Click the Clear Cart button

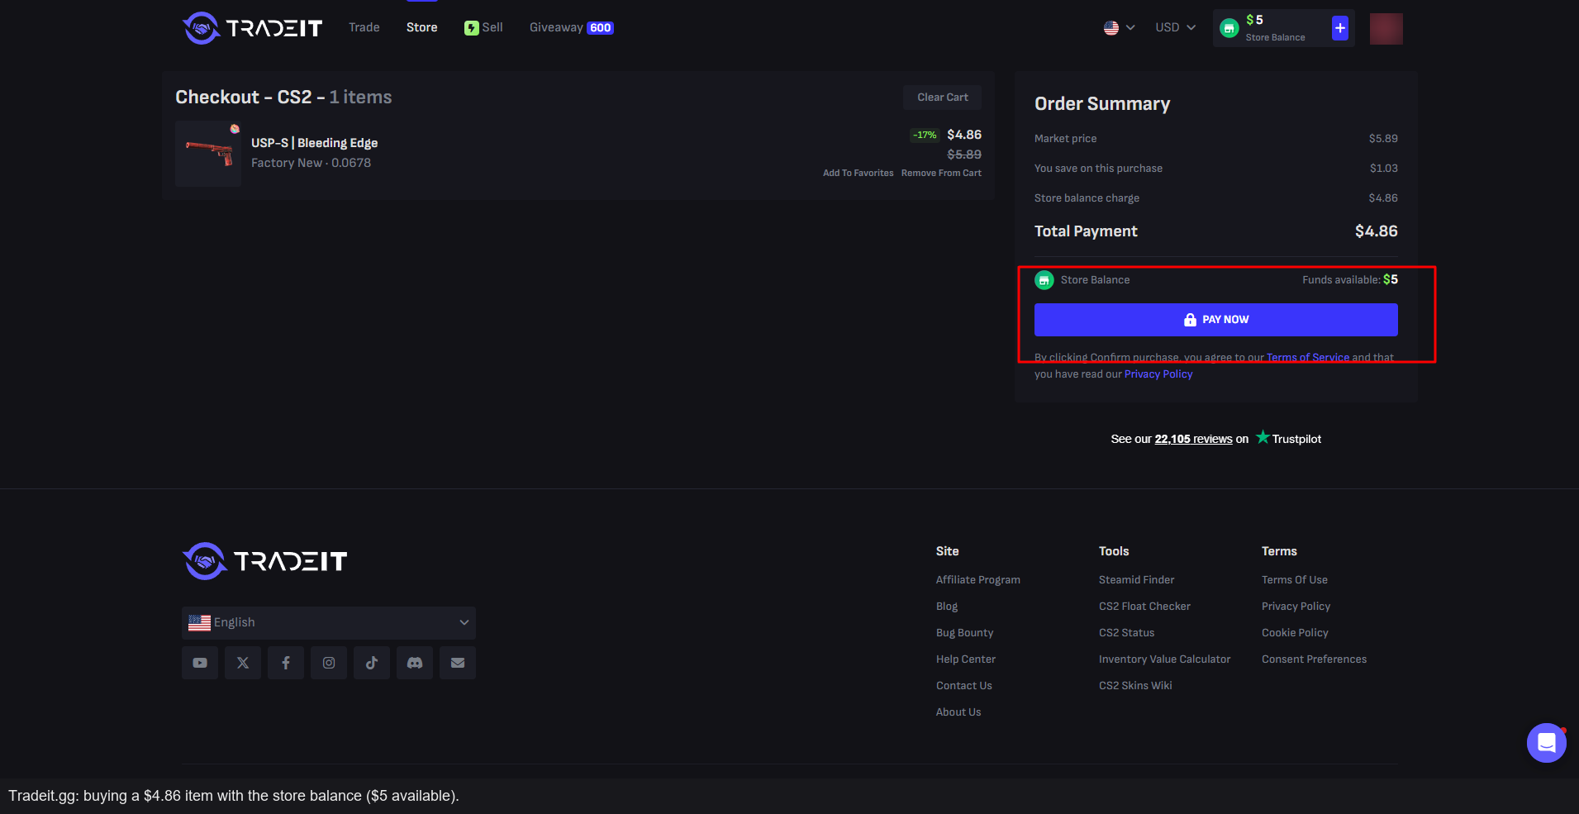[942, 98]
